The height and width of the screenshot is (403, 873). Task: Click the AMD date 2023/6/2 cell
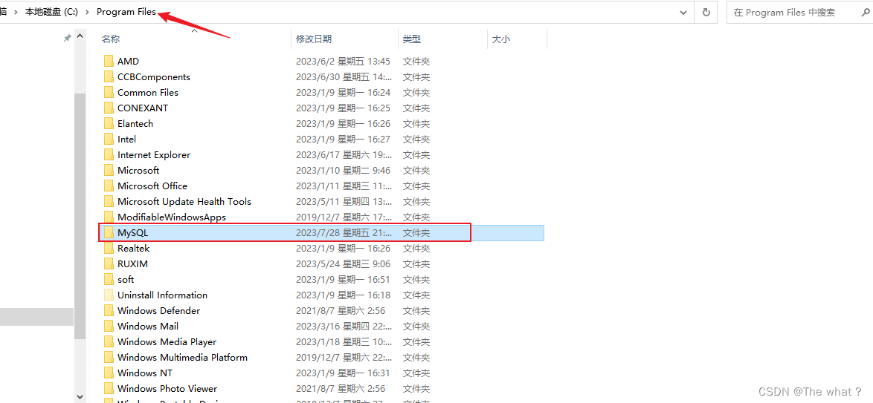point(343,61)
